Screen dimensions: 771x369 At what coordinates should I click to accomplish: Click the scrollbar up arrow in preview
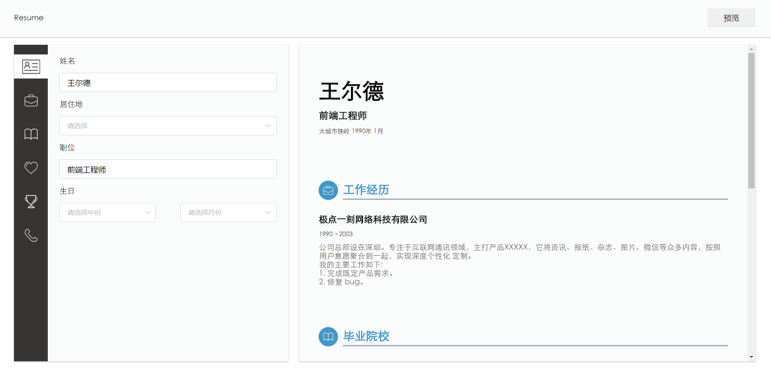(751, 49)
